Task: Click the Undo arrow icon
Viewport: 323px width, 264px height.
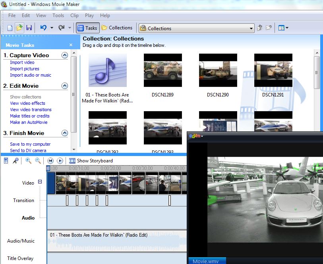Action: tap(43, 28)
